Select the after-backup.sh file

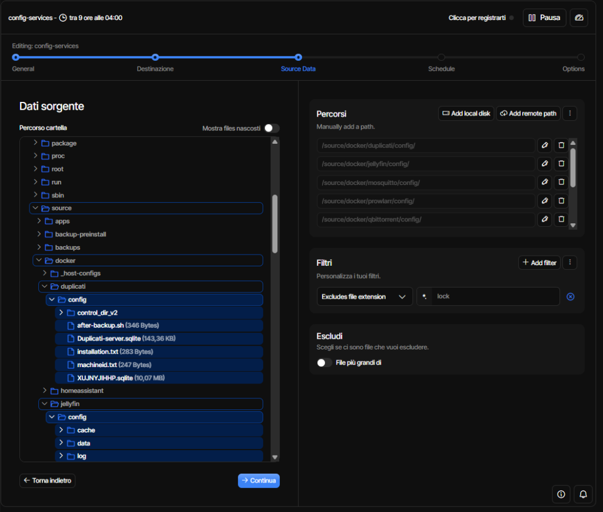point(159,325)
